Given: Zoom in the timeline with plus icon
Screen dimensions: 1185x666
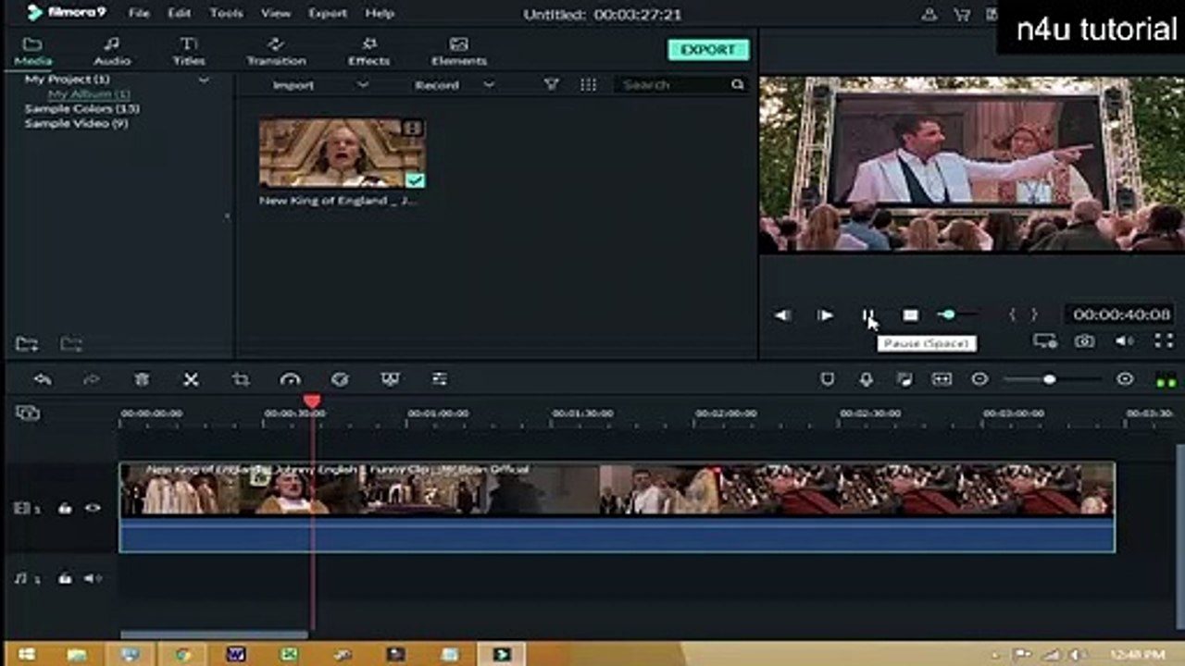Looking at the screenshot, I should coord(1125,379).
